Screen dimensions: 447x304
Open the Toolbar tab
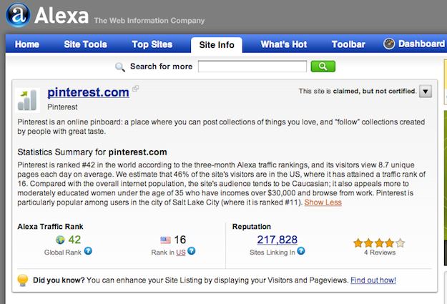348,44
